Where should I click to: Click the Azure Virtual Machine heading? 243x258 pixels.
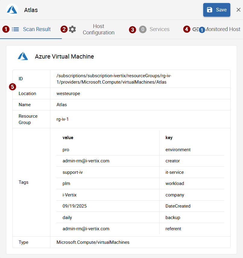point(64,56)
